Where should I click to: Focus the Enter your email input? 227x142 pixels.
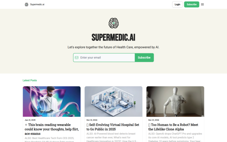104,58
